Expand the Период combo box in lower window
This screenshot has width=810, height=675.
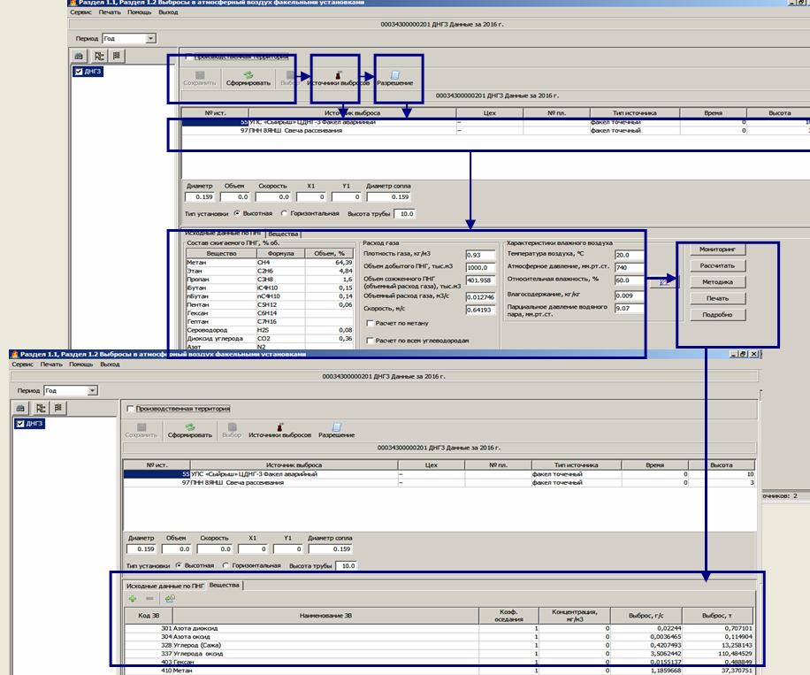pyautogui.click(x=92, y=390)
